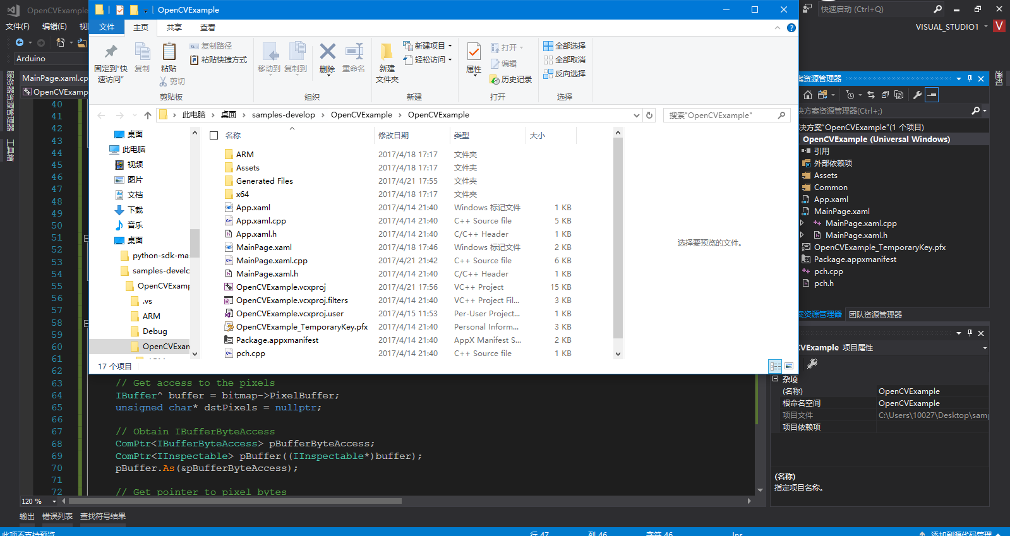Click Visual Studio Navigate Backward blue arrow
Viewport: 1010px width, 536px height.
pyautogui.click(x=20, y=42)
